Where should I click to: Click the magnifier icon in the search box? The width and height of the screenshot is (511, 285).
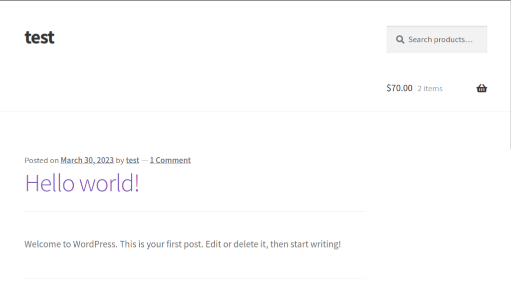[400, 40]
